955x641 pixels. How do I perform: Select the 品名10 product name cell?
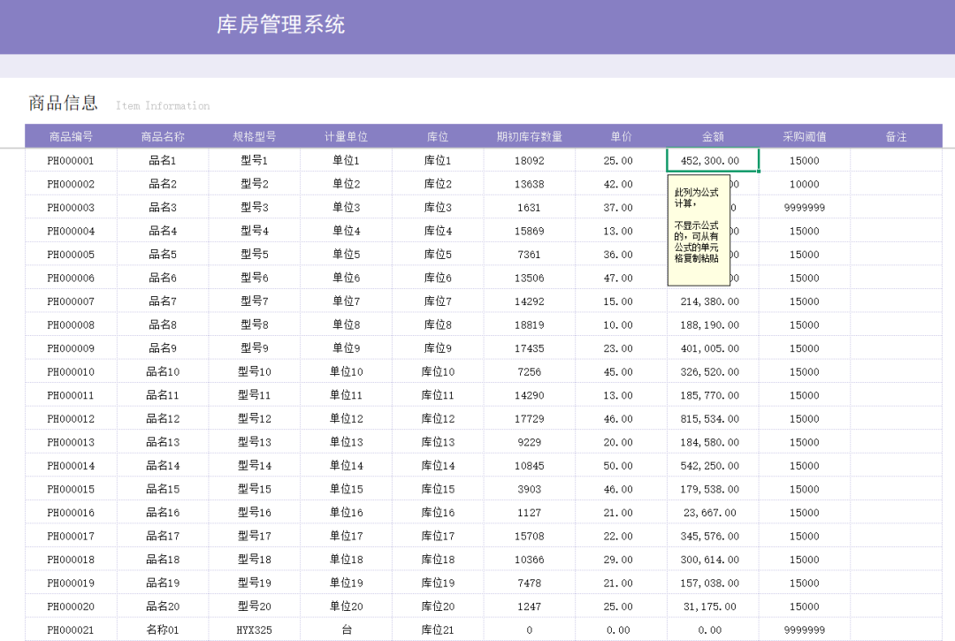[163, 372]
